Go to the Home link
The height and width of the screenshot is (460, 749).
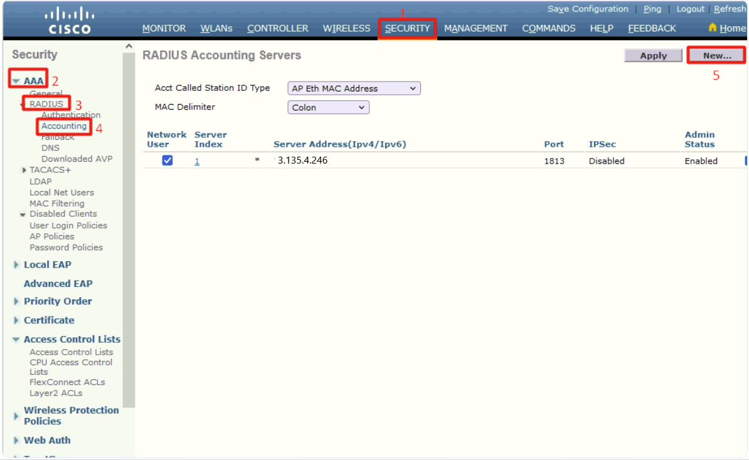coord(733,29)
